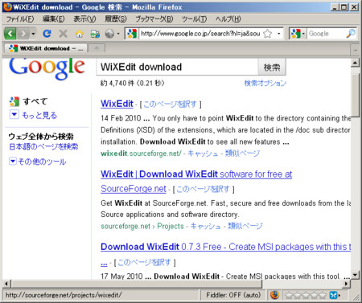Viewport: 362px width, 303px height.
Task: Click the Forward navigation arrow
Action: click(x=23, y=34)
